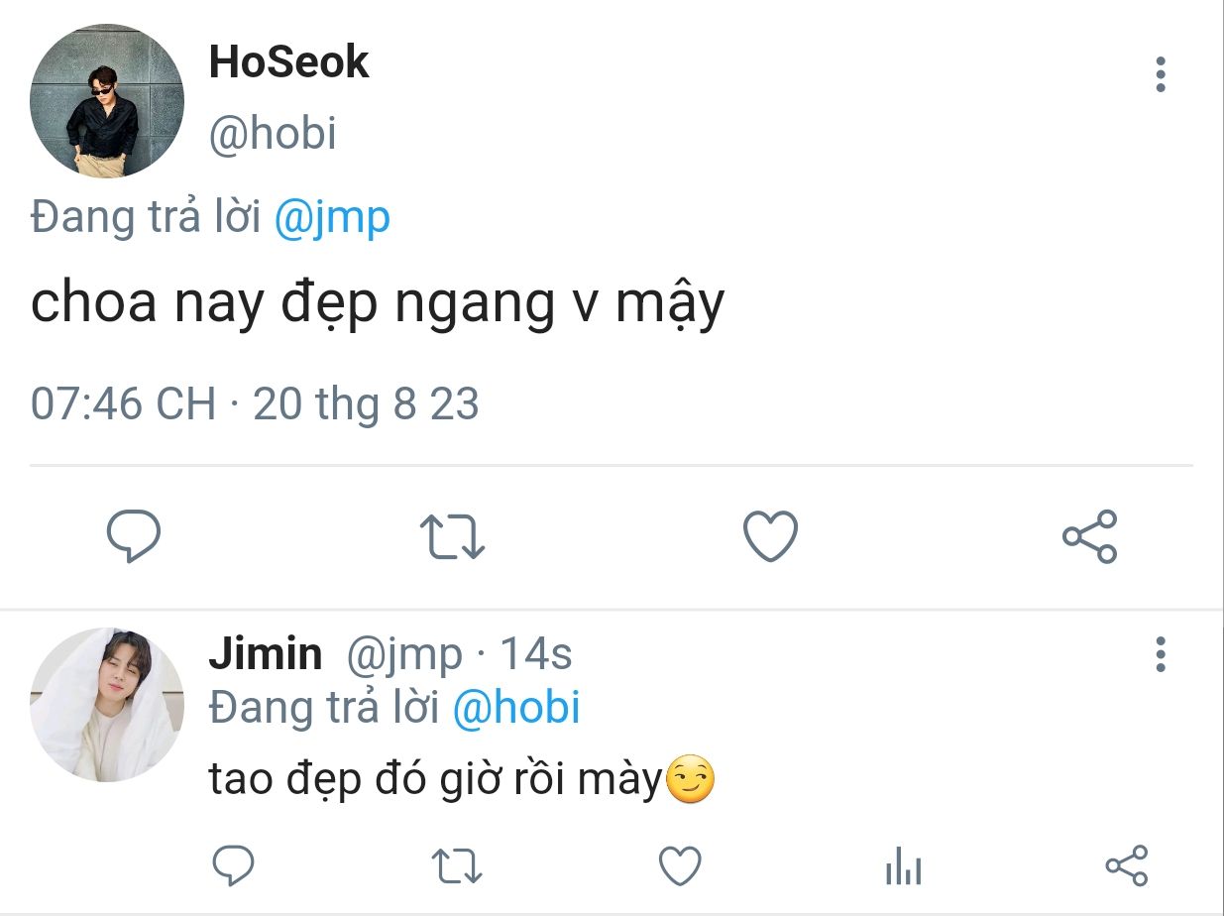1224x916 pixels.
Task: Share HoSeok's tweet using share icon
Action: [1089, 536]
